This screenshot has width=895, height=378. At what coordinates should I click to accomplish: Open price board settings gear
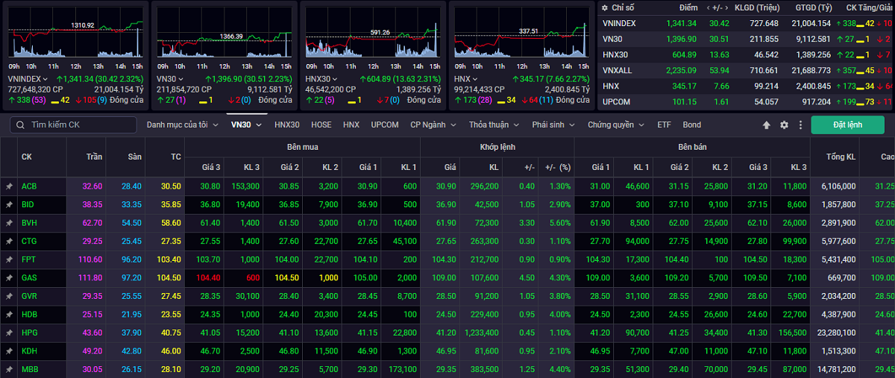click(x=784, y=125)
